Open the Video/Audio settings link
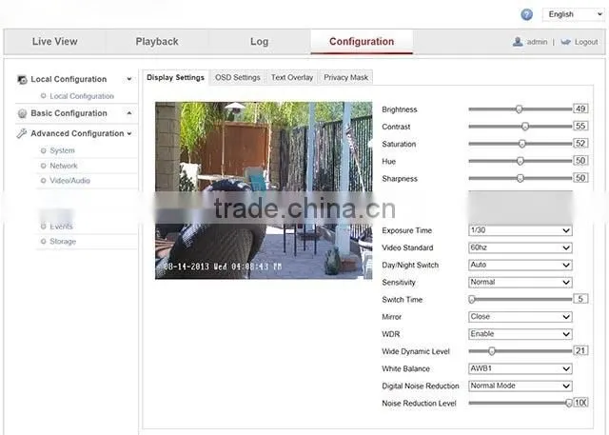Viewport: 609px width, 435px height. 69,181
